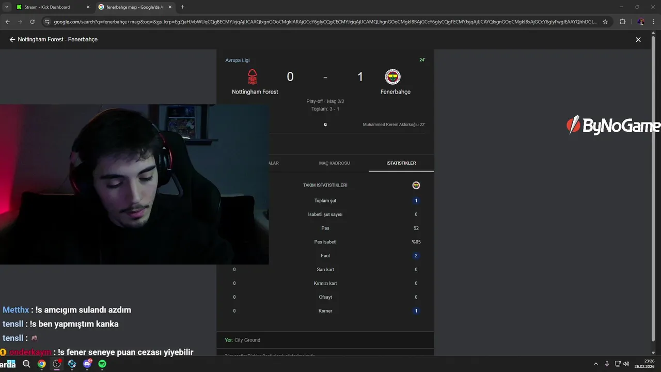Open a new browser tab
The height and width of the screenshot is (372, 661).
point(182,7)
